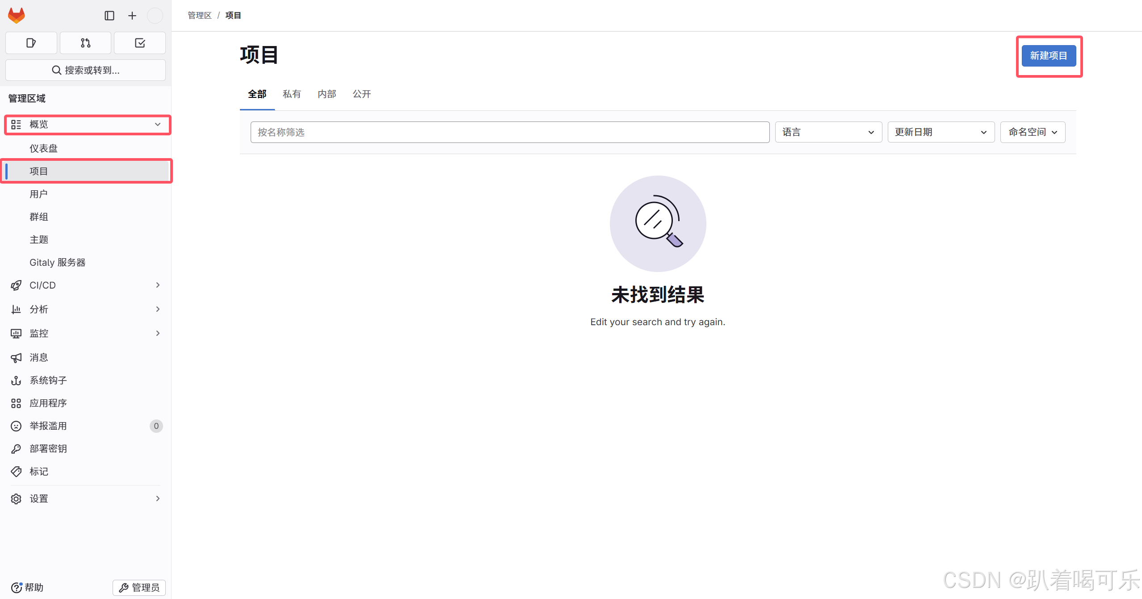
Task: Click the 帮助 help button
Action: click(x=27, y=587)
